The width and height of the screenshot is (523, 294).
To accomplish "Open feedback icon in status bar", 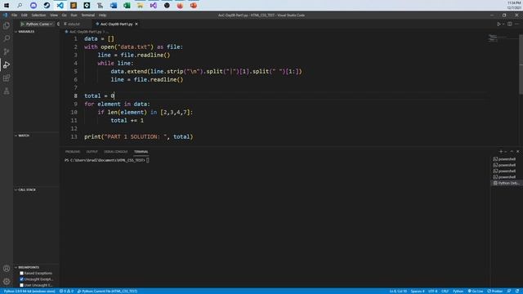I will (509, 291).
